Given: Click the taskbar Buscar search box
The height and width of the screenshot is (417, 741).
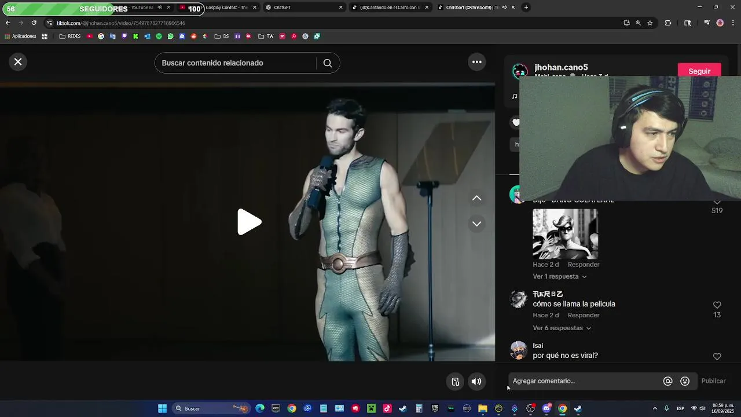Looking at the screenshot, I should pos(212,408).
